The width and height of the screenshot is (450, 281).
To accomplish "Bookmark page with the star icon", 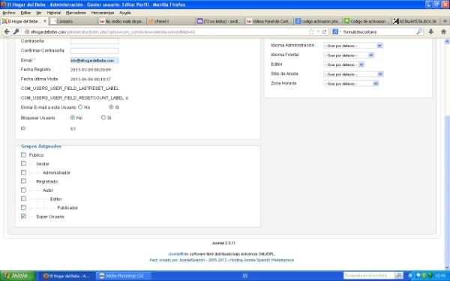I will [x=311, y=31].
